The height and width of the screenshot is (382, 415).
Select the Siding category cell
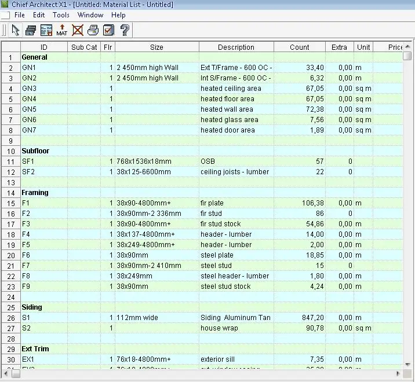point(44,307)
